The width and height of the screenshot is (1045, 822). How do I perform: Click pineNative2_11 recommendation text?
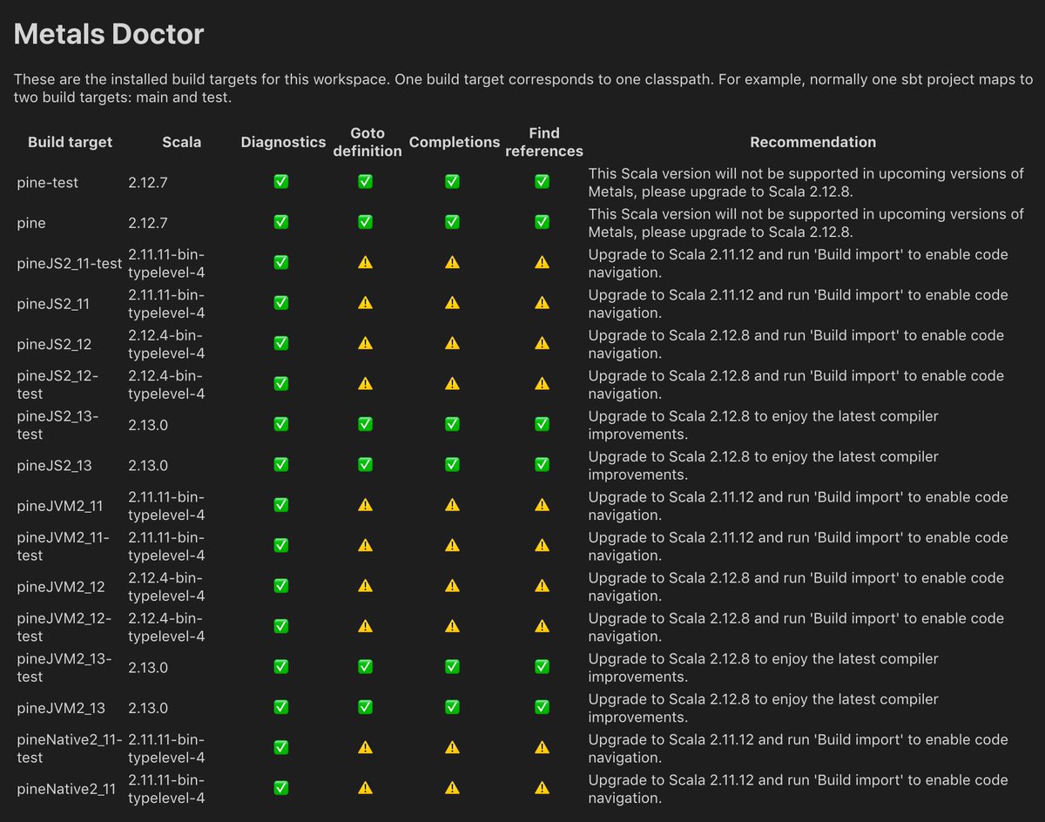click(x=798, y=789)
